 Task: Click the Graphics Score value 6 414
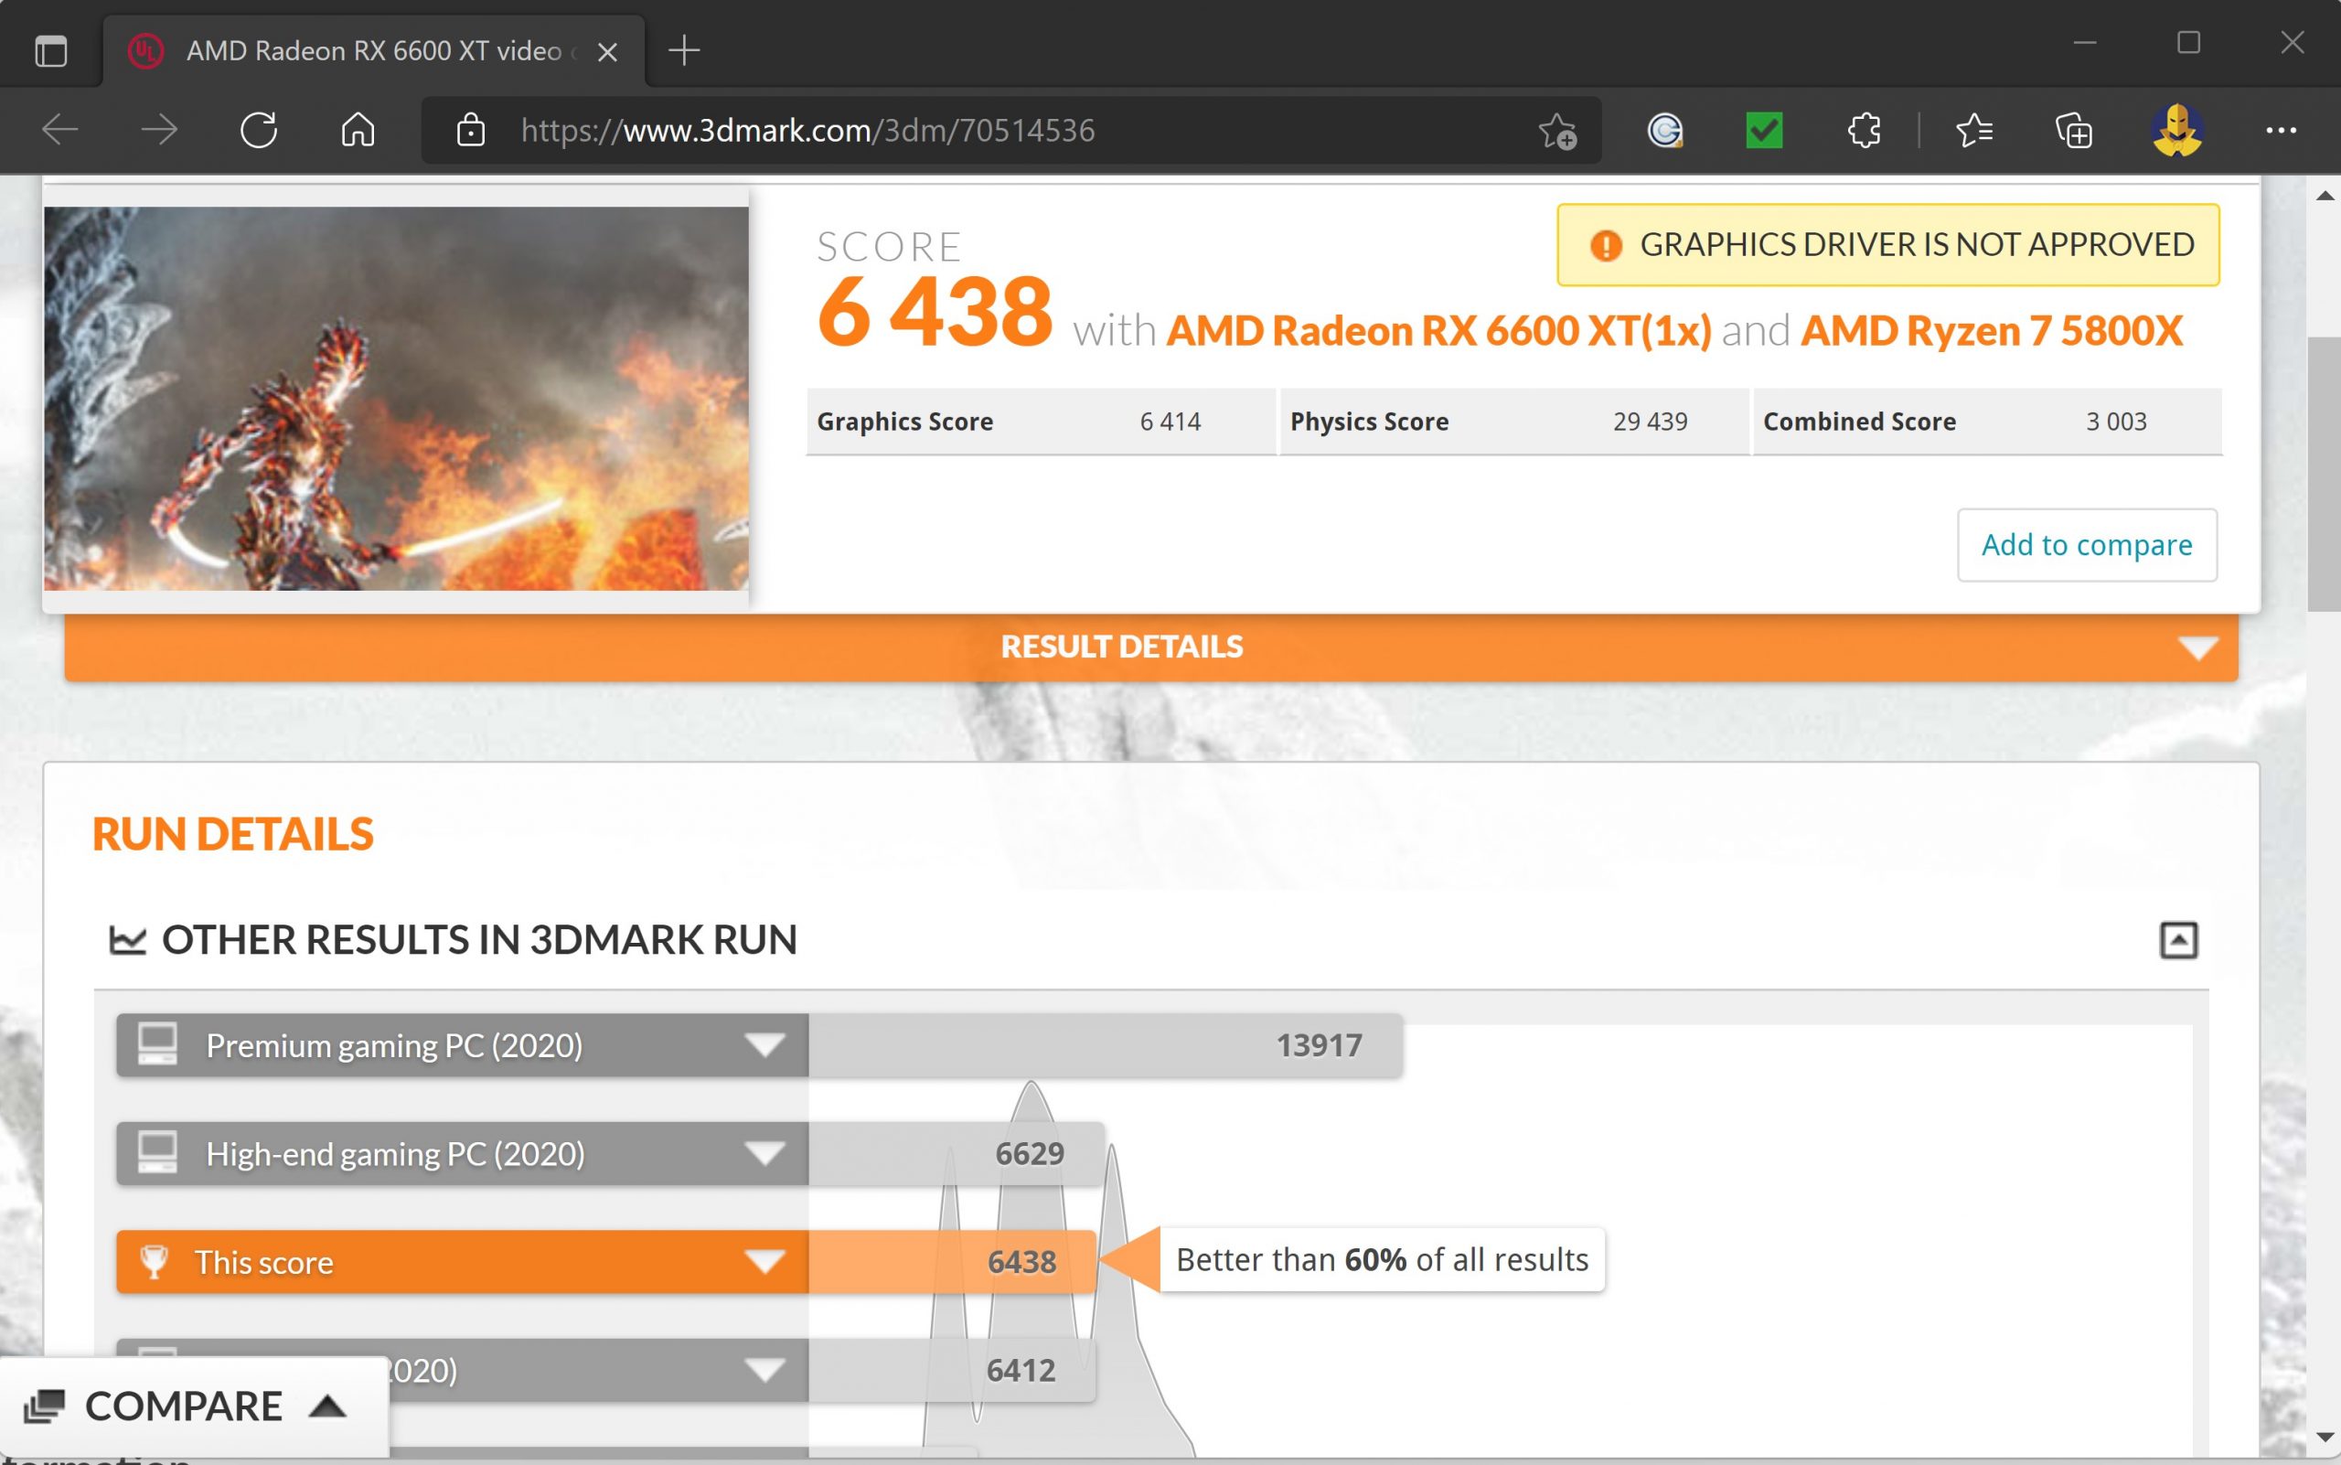tap(1170, 422)
